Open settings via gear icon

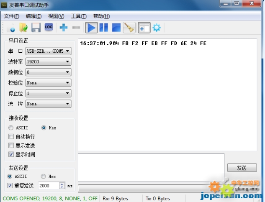pyautogui.click(x=157, y=28)
